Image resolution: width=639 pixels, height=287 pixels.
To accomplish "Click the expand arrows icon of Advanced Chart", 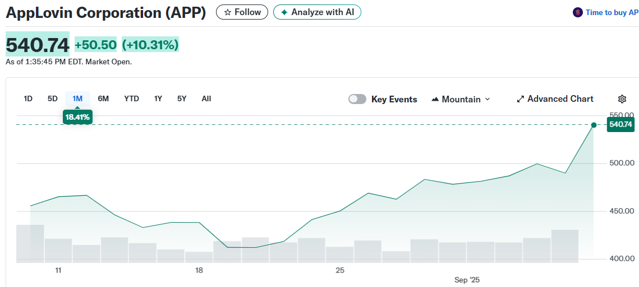I will (521, 99).
